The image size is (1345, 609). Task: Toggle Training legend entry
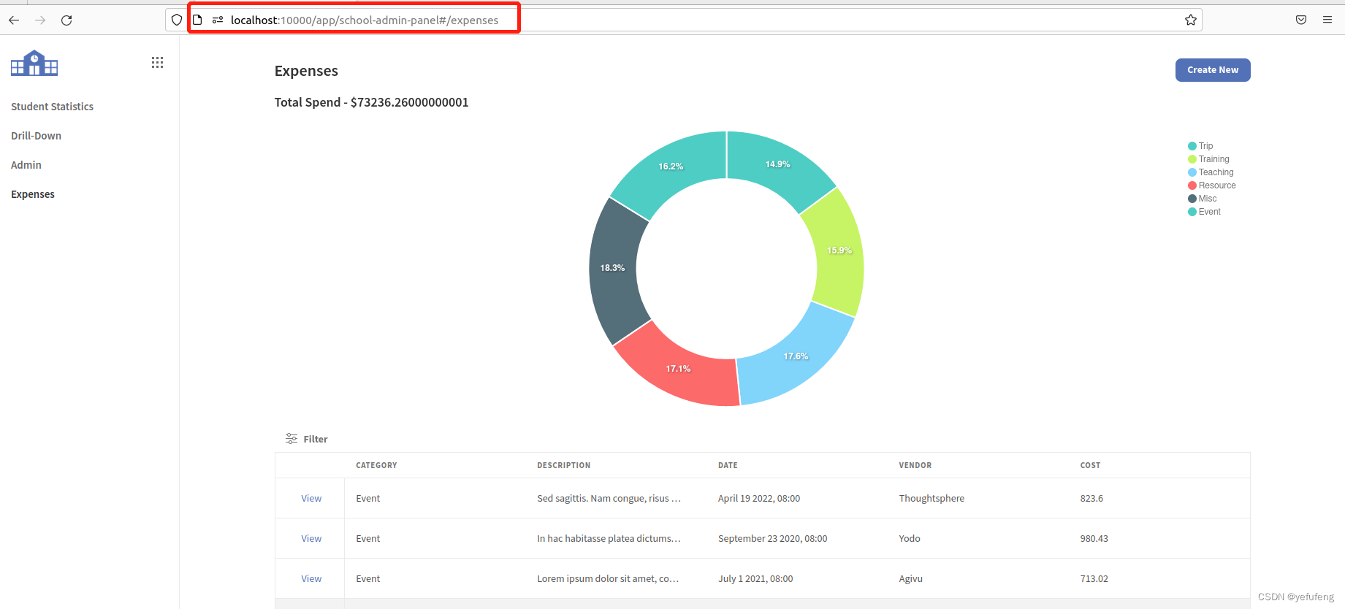point(1208,159)
